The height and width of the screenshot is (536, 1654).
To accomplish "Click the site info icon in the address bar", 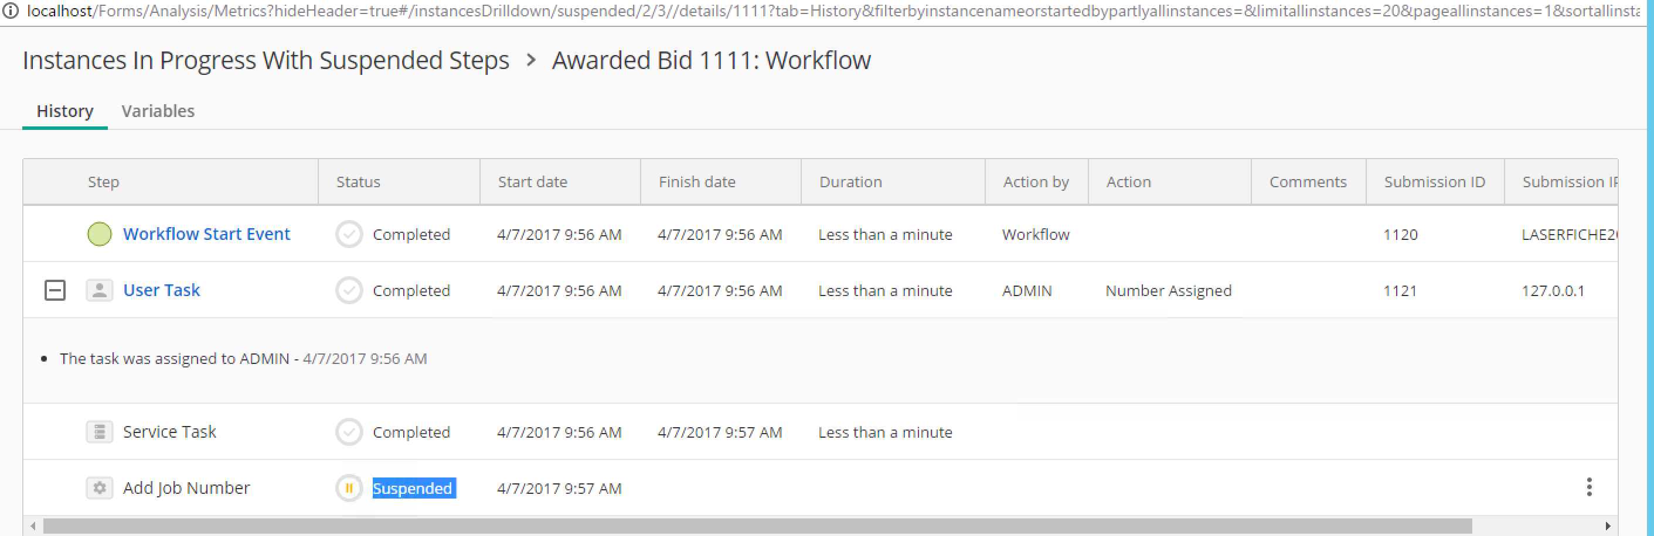I will point(11,11).
